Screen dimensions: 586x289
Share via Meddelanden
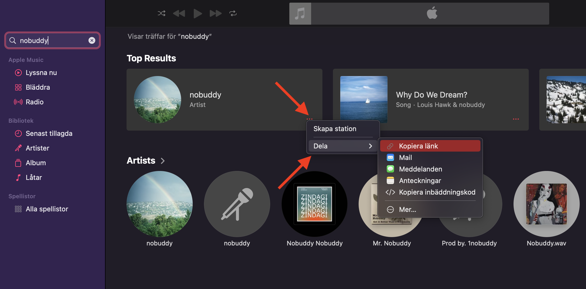coord(430,169)
